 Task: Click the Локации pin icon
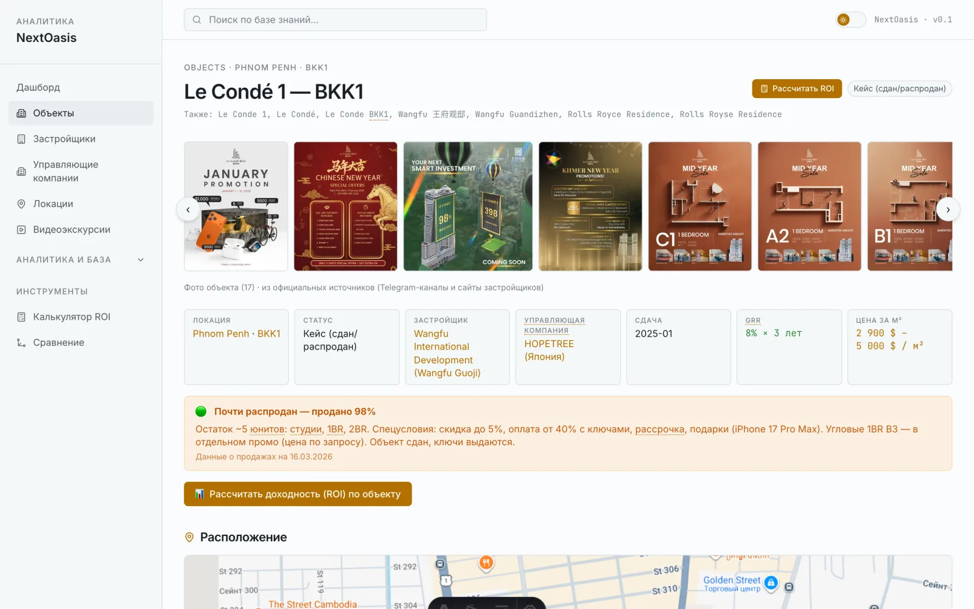21,204
